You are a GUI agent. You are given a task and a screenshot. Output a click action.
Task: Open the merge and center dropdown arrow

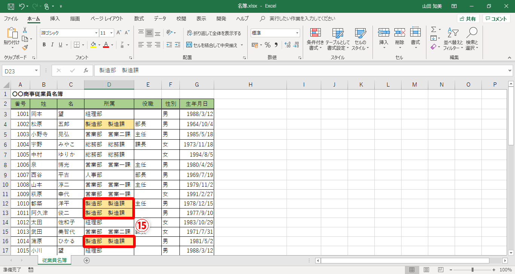(x=242, y=45)
